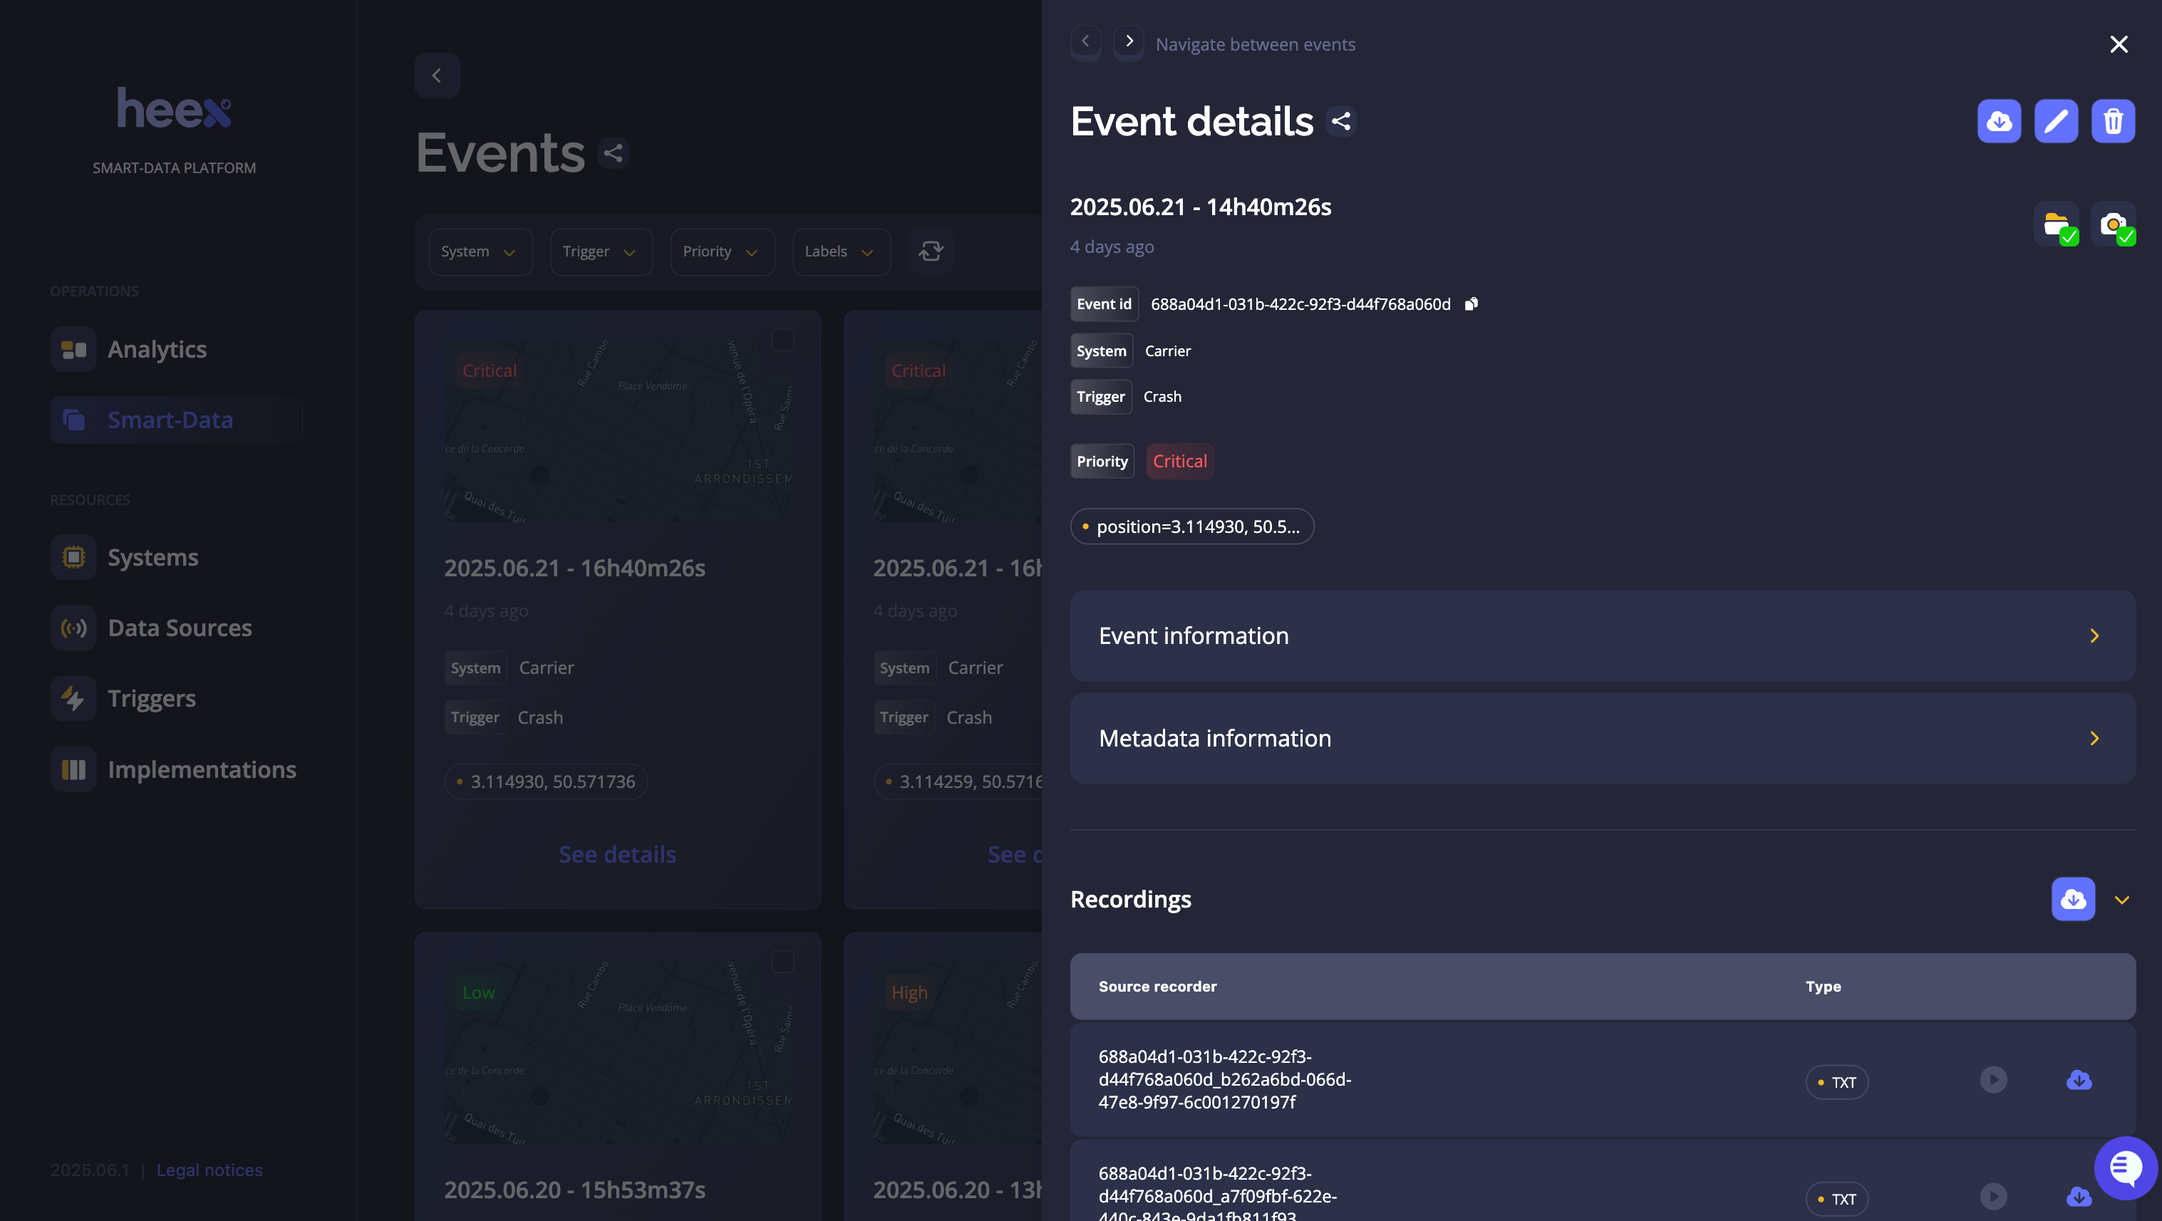Click the 2025.06.21 - 14h40m26s timestamp heading

(1200, 207)
